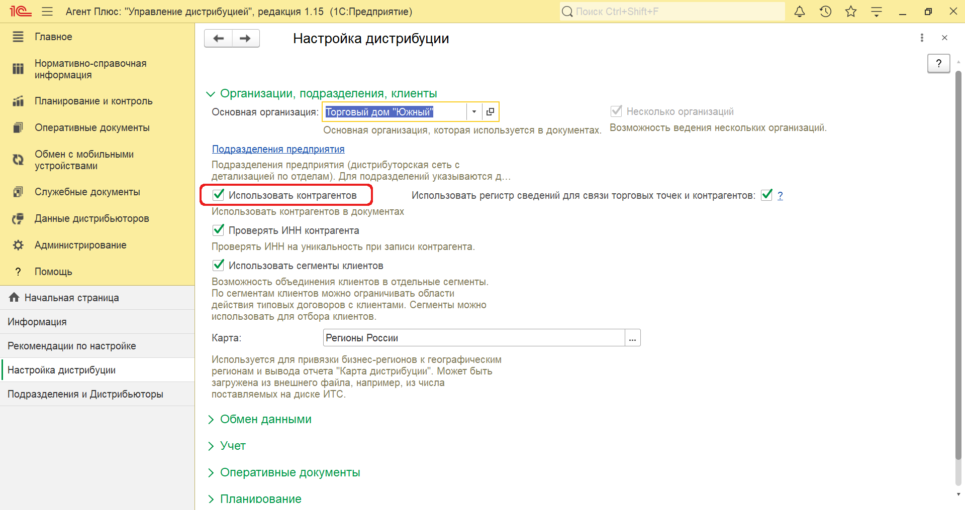This screenshot has width=965, height=510.
Task: Switch to the Информация tab
Action: pos(97,322)
